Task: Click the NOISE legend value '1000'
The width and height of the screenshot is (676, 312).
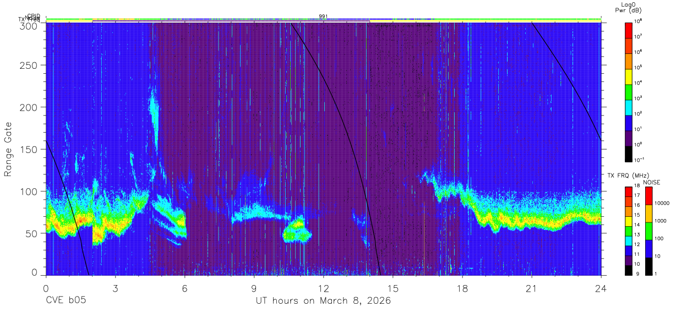Action: click(661, 221)
